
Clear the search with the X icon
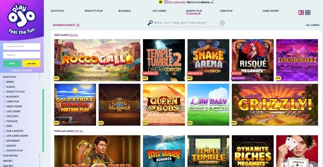[222, 23]
